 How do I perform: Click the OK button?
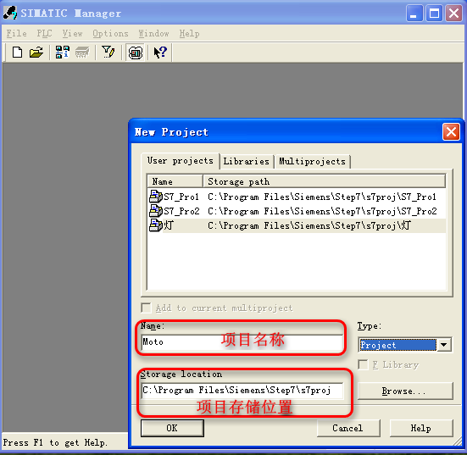[172, 428]
